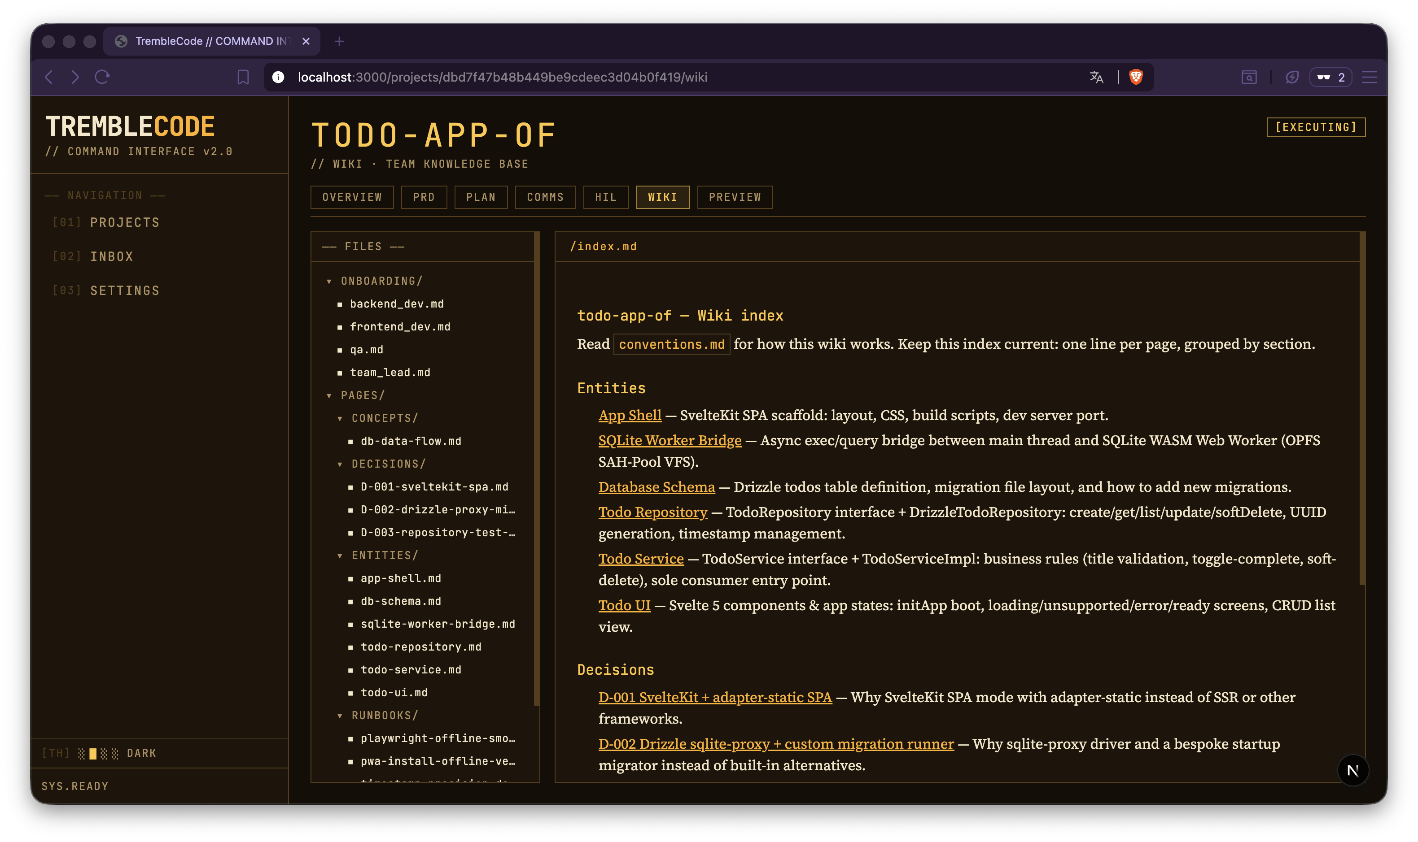Open the translate page icon
The height and width of the screenshot is (842, 1418).
1096,77
